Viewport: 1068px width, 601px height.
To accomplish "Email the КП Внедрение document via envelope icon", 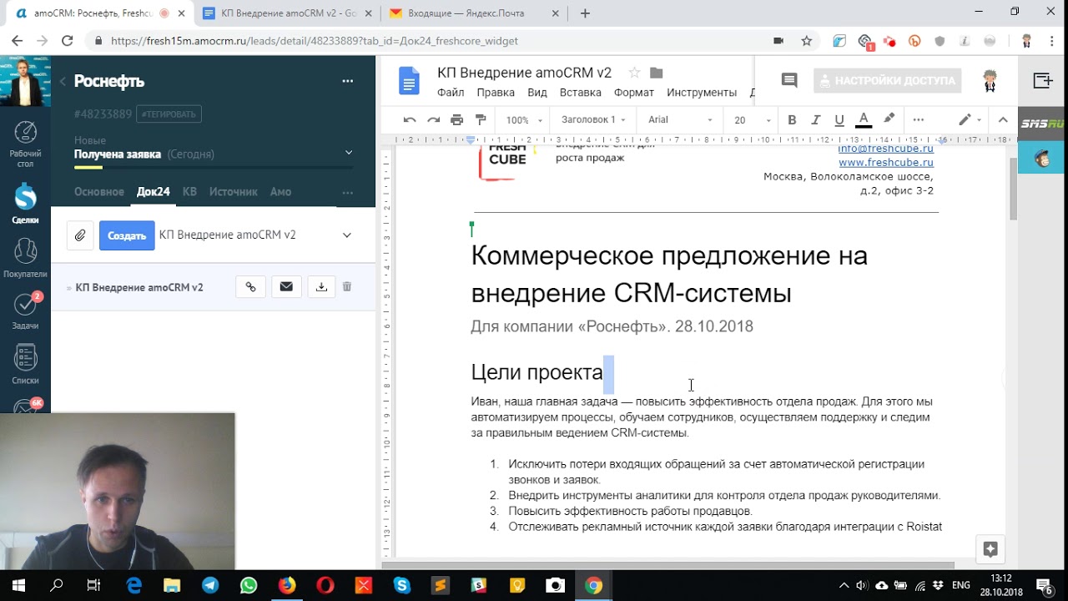I will click(x=286, y=287).
